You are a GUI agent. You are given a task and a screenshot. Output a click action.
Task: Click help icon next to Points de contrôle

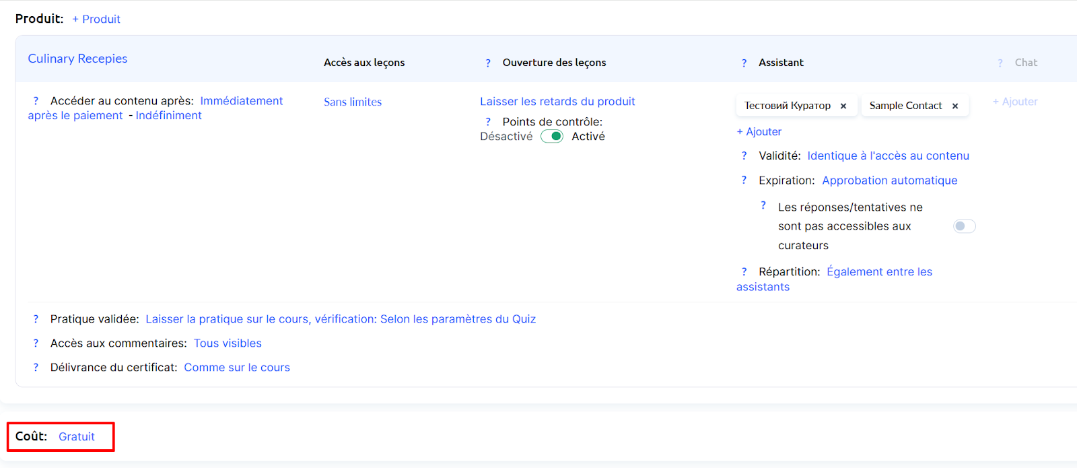(488, 122)
